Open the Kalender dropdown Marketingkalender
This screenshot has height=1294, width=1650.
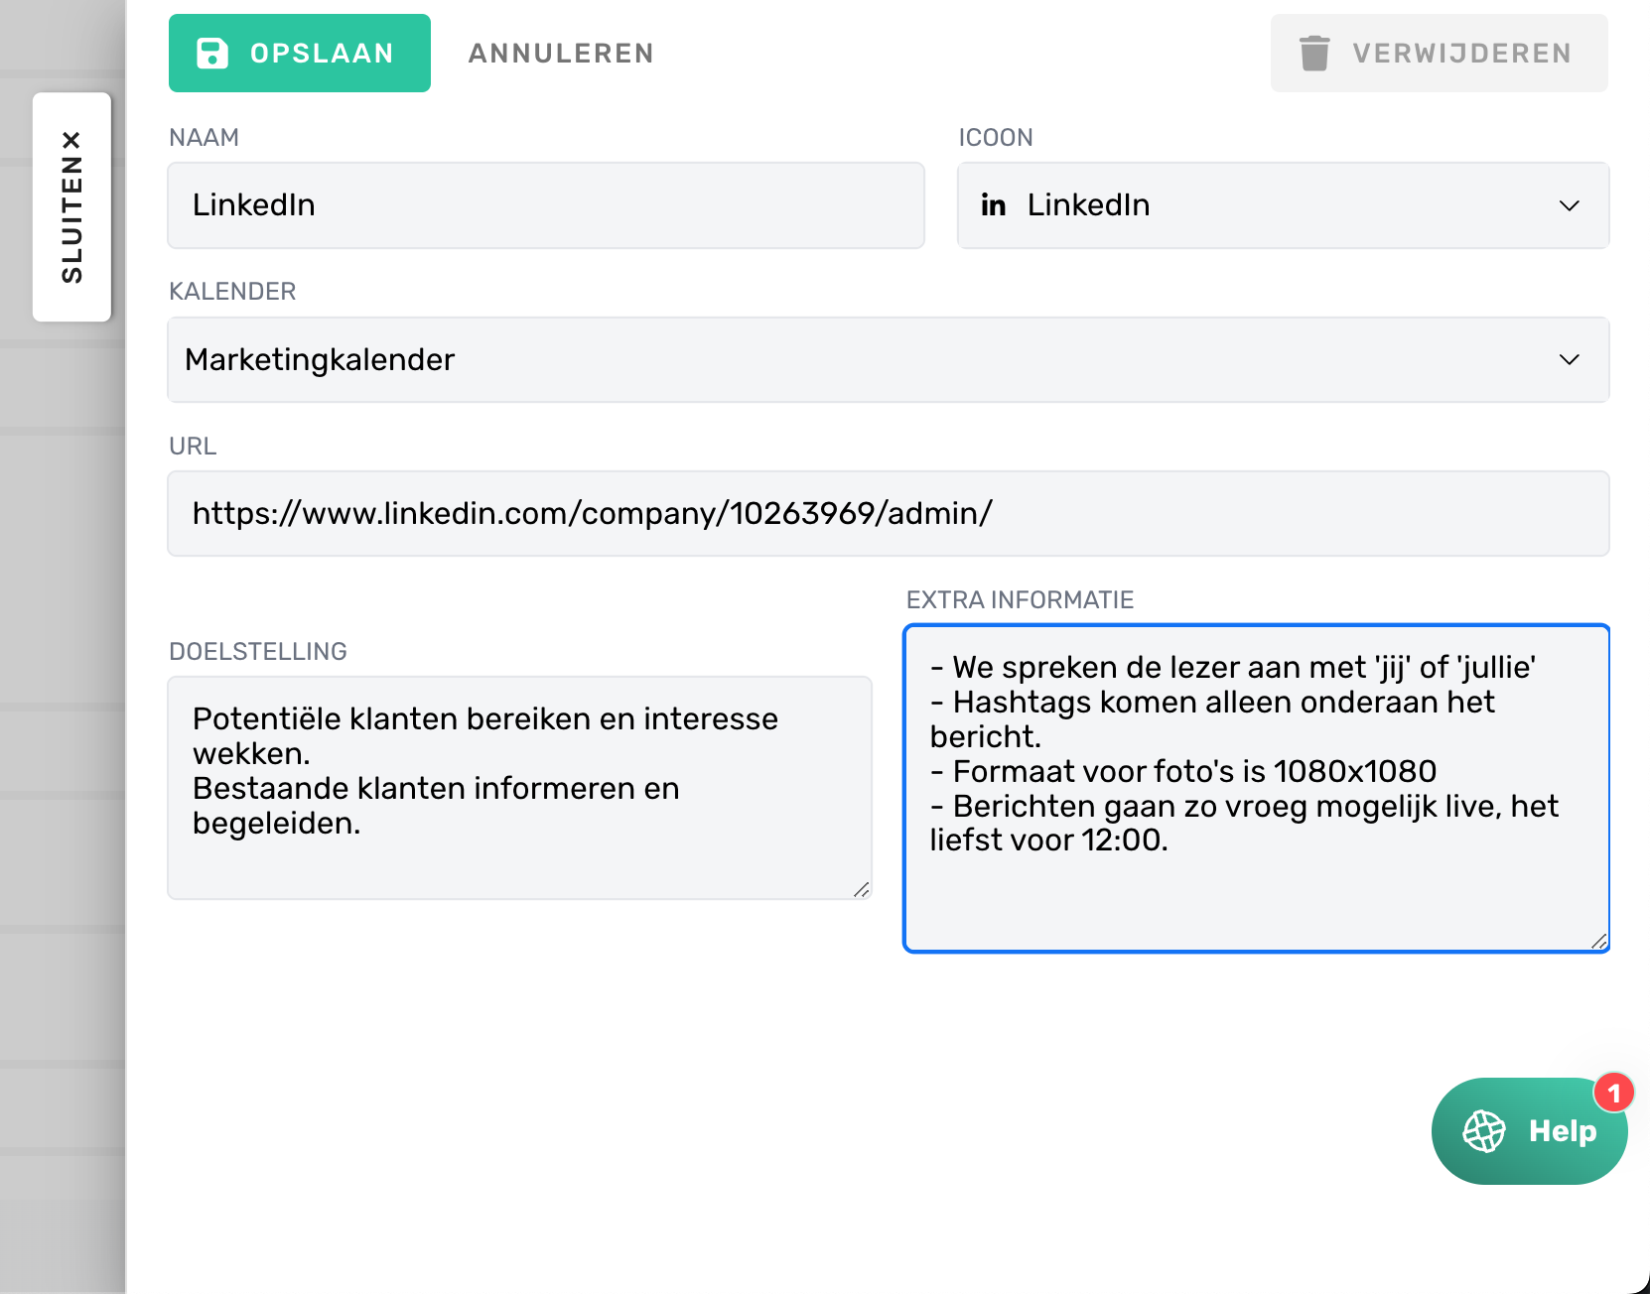(889, 360)
